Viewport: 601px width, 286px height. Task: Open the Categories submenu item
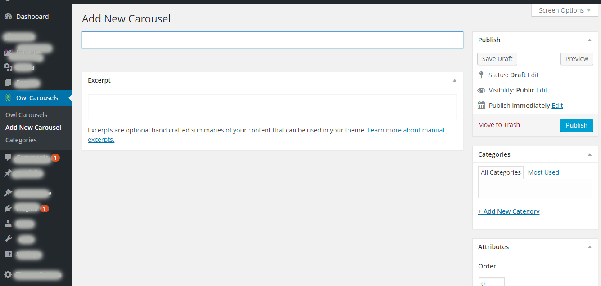(21, 140)
